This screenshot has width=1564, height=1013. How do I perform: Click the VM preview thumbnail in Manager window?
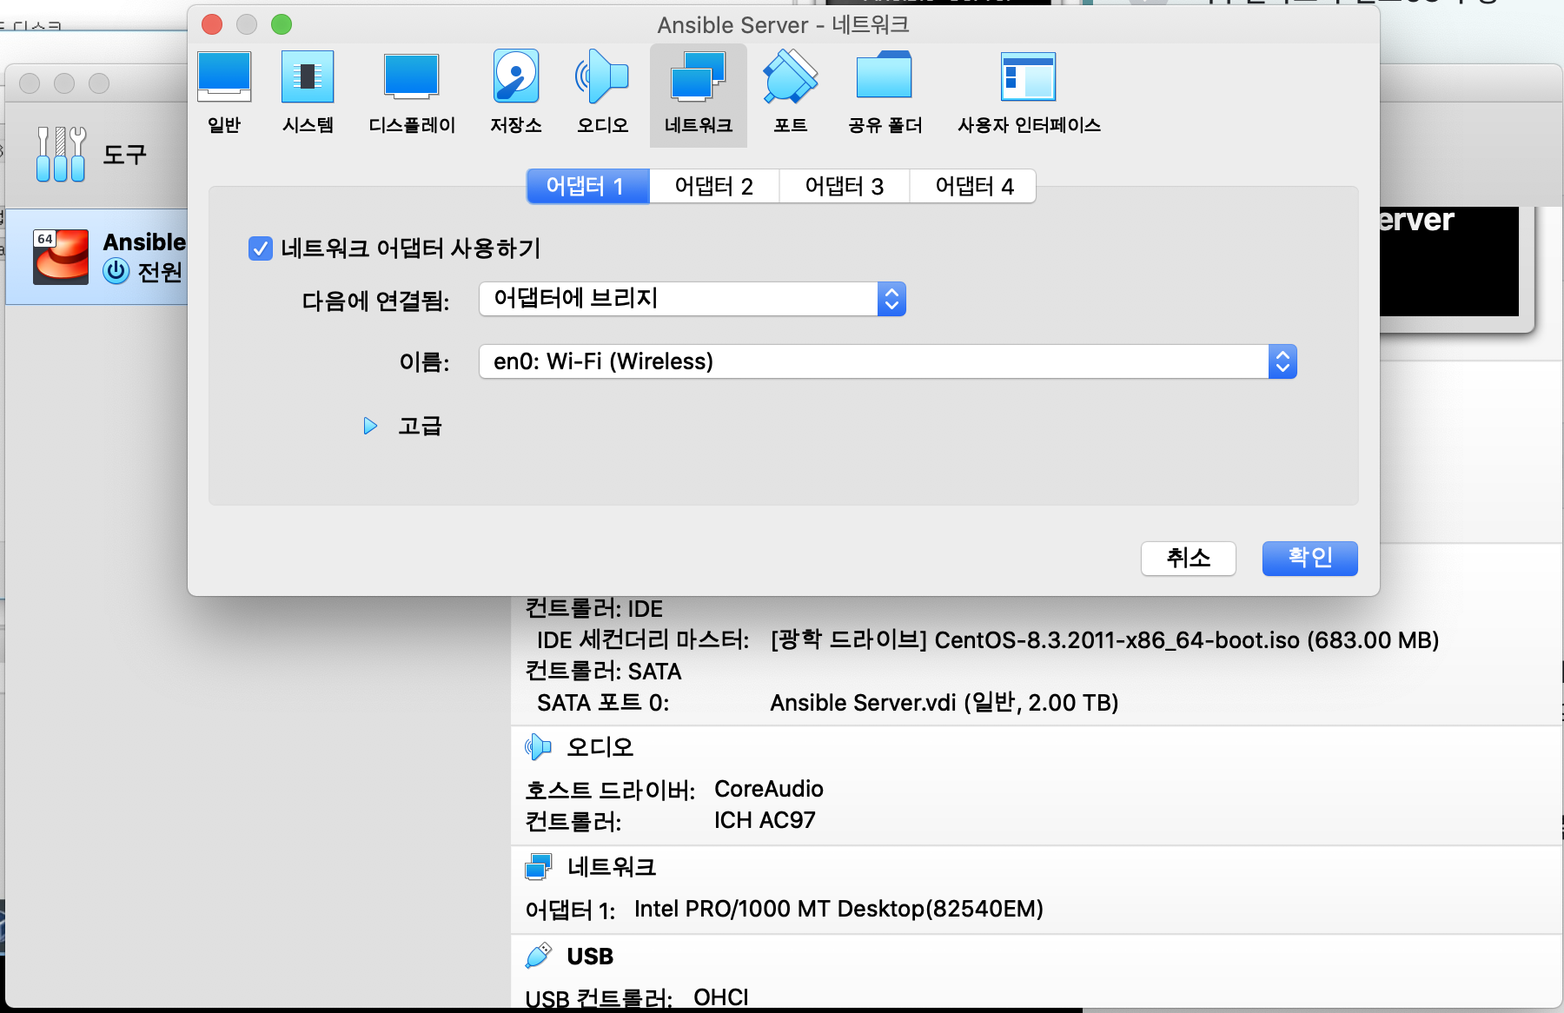tap(1448, 261)
